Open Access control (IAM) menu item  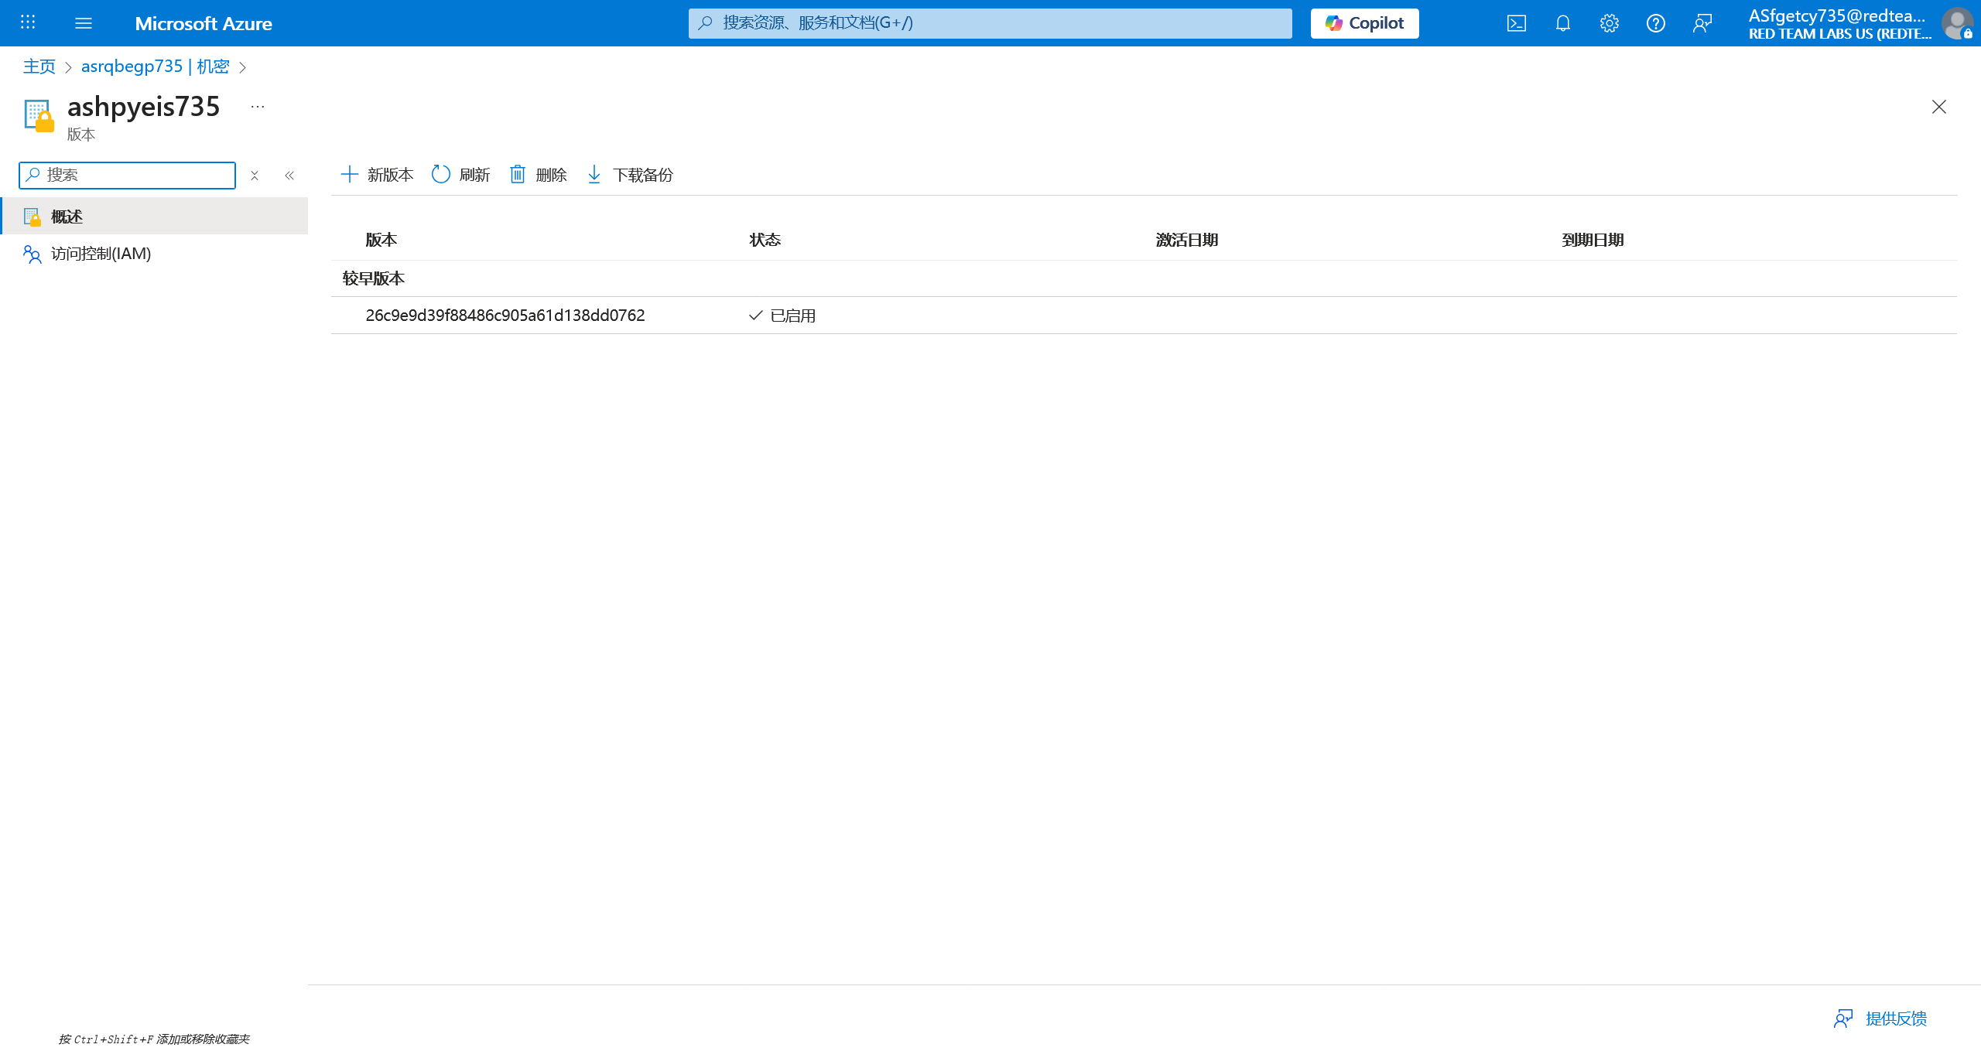pyautogui.click(x=101, y=254)
